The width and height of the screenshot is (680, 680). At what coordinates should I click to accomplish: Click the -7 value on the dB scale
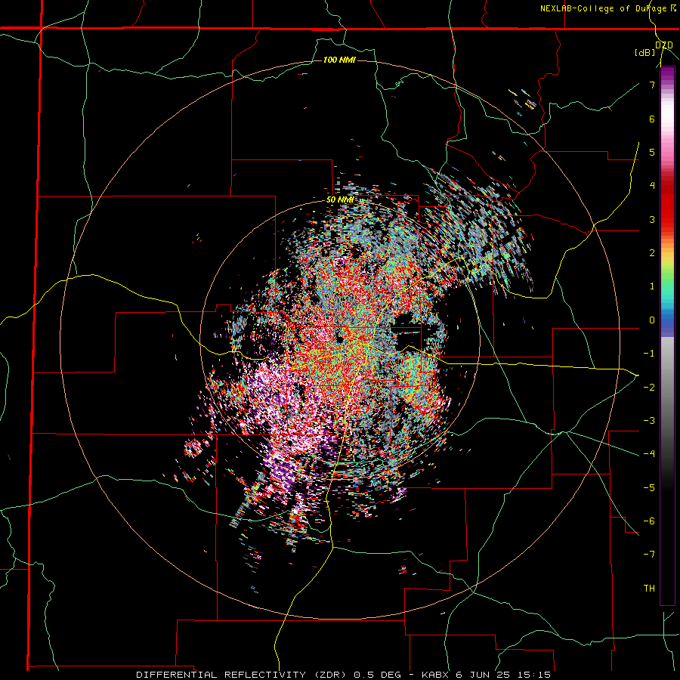point(649,555)
